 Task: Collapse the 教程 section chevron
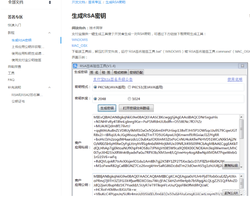(50, 33)
